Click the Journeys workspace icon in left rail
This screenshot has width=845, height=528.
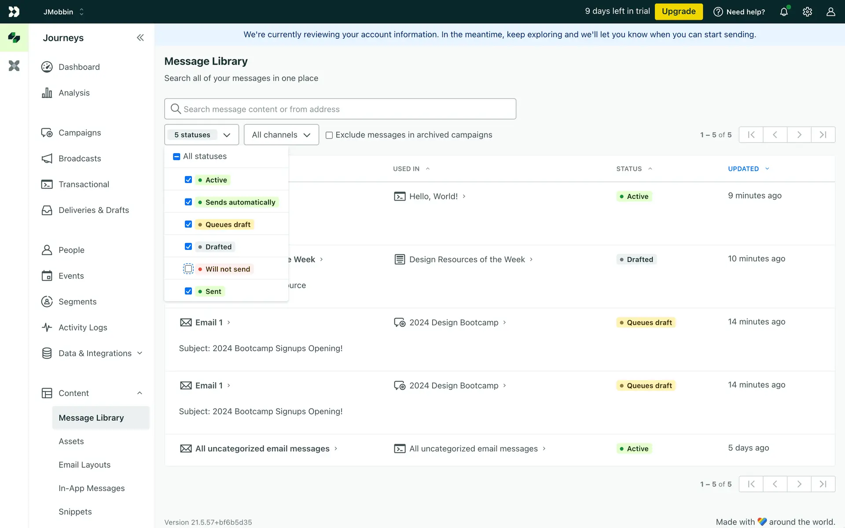[14, 38]
